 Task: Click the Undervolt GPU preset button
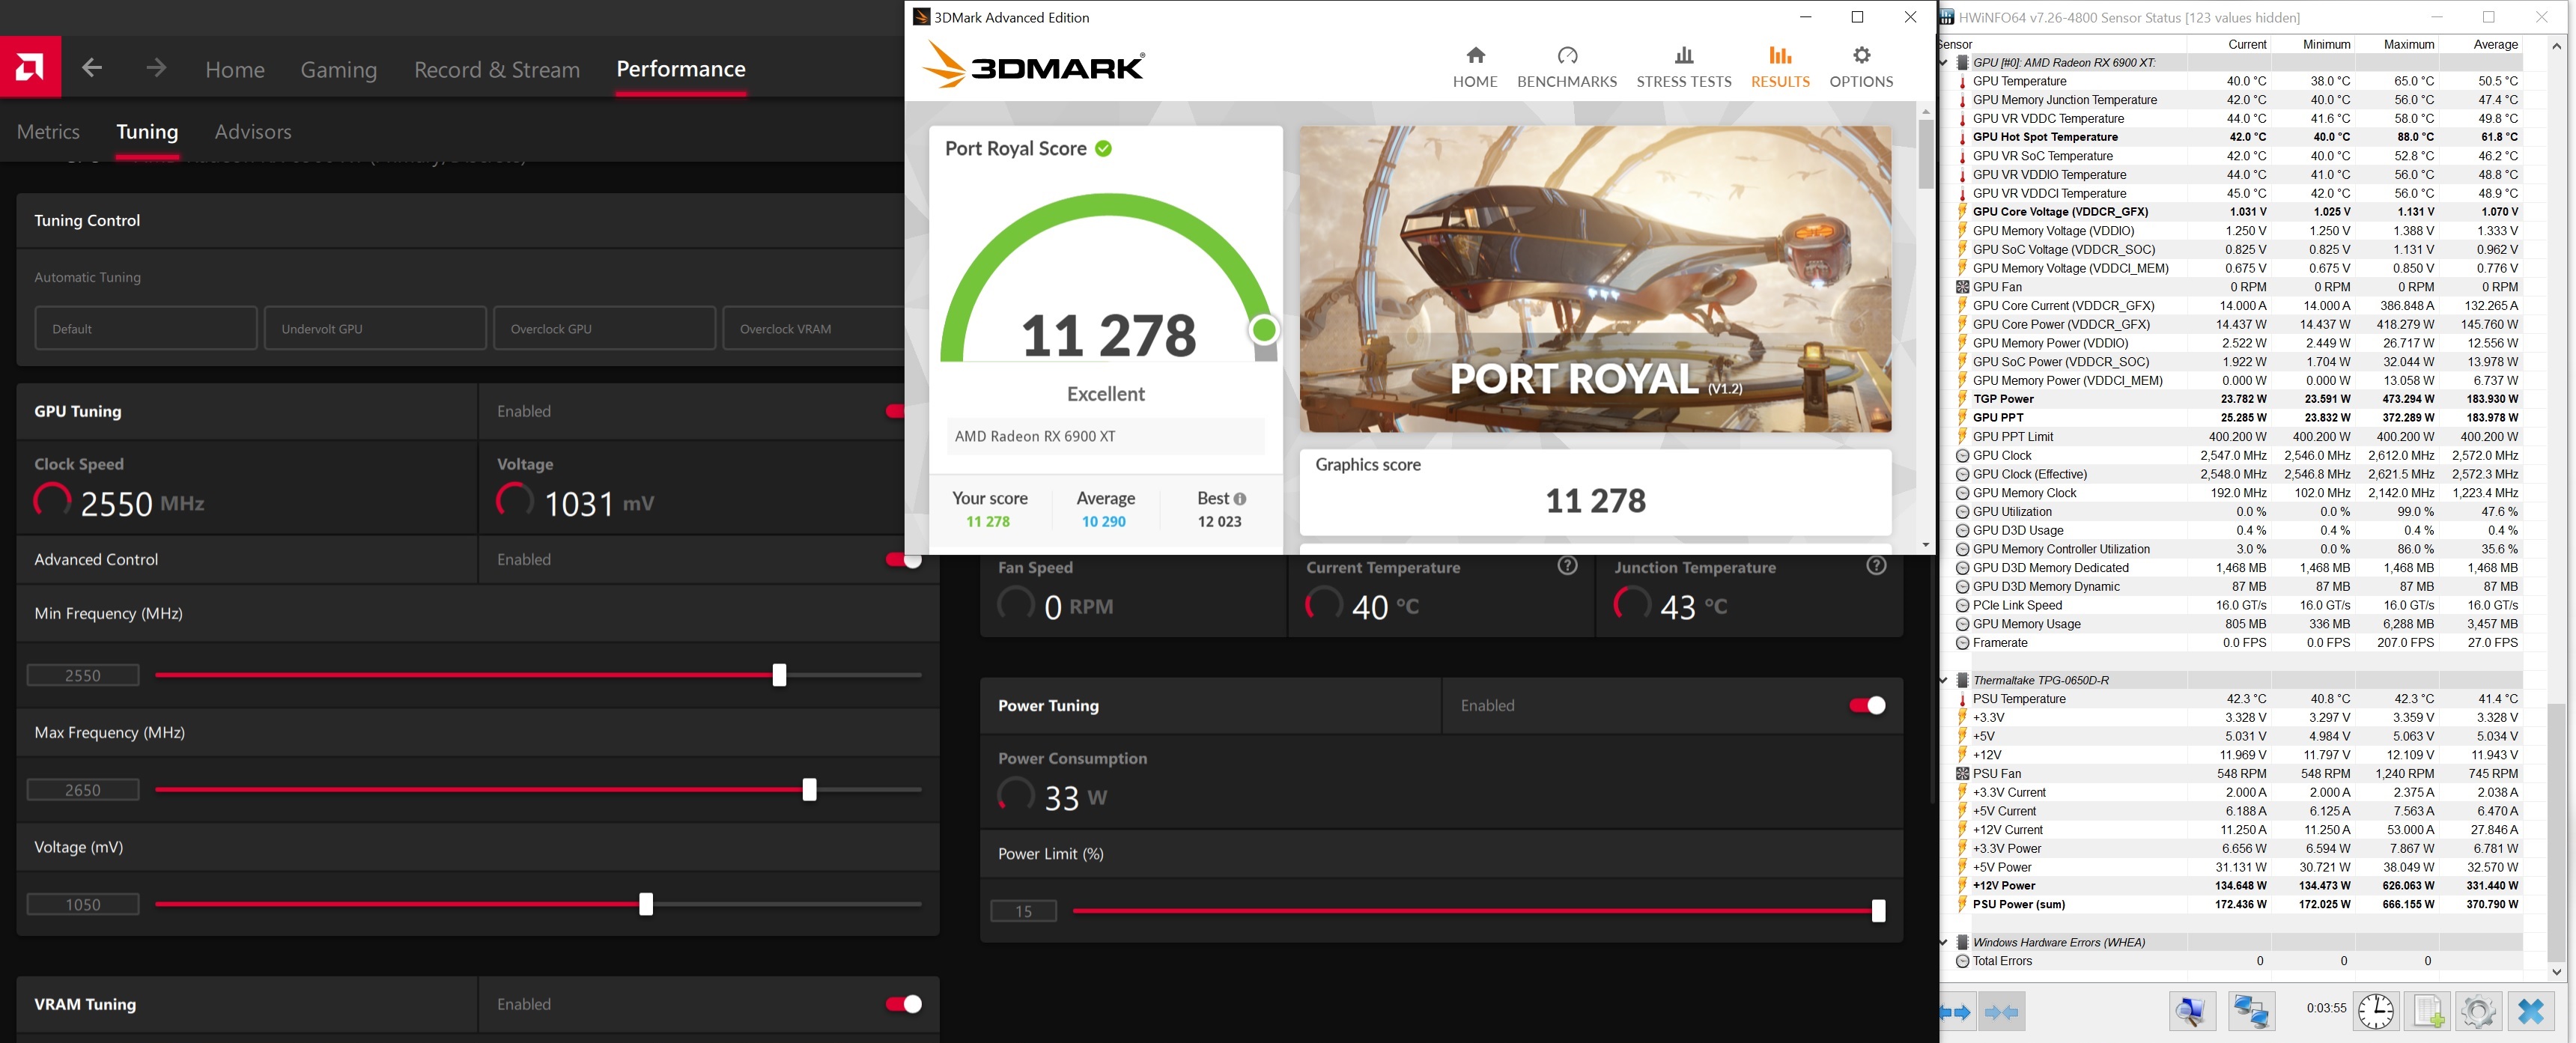coord(375,328)
